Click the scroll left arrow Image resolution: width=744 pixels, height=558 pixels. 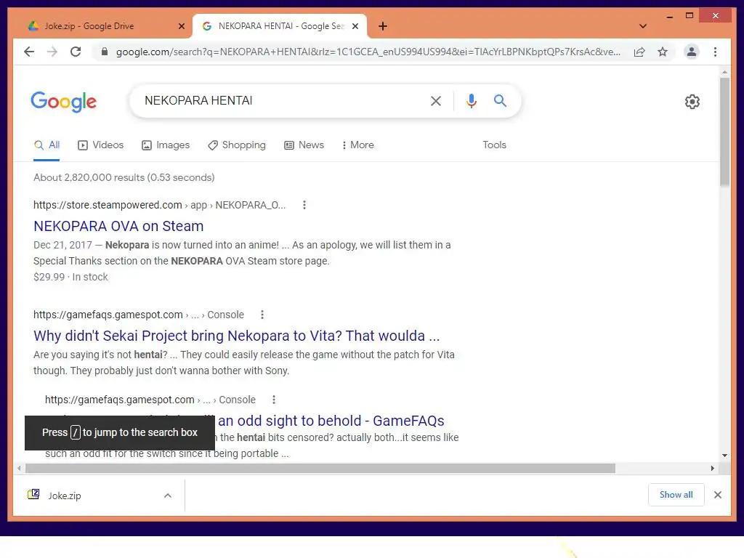pyautogui.click(x=19, y=469)
